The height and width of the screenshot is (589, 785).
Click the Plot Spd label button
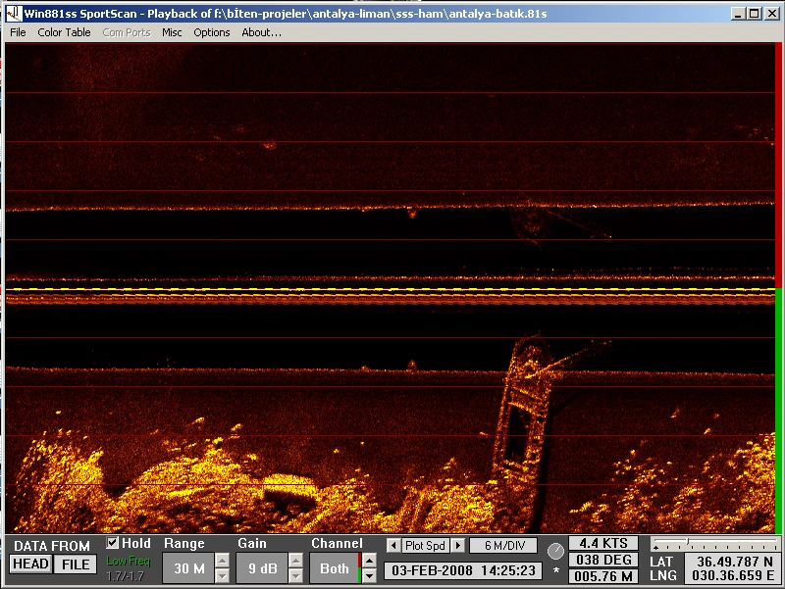(x=425, y=545)
